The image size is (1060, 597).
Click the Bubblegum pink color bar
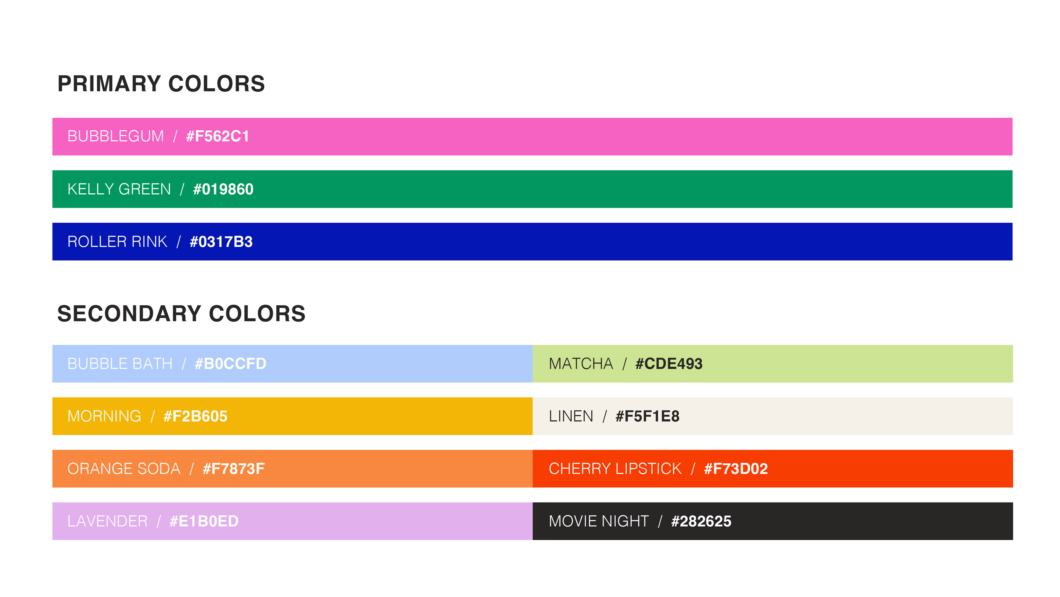[532, 136]
